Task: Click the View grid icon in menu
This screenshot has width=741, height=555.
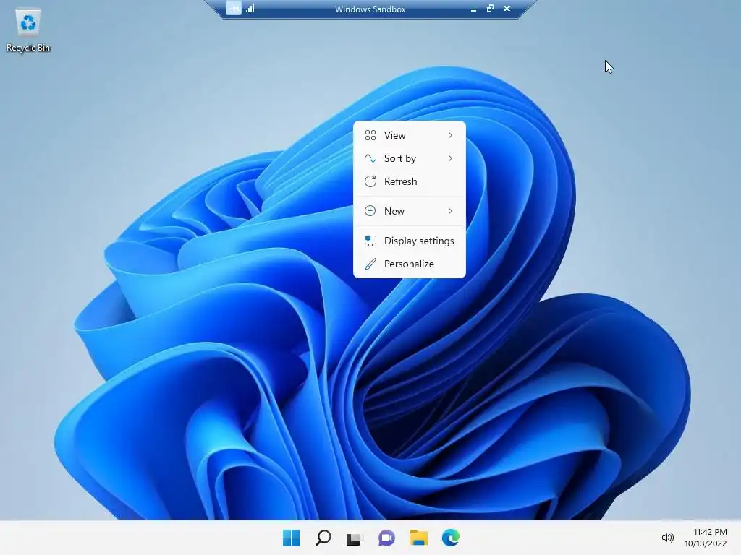Action: (370, 135)
